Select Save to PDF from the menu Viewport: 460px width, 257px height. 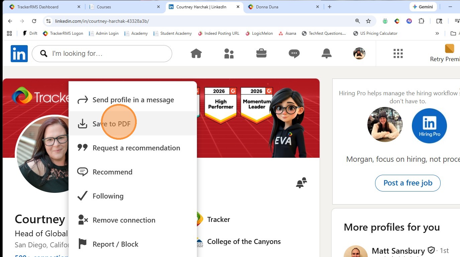pos(133,124)
